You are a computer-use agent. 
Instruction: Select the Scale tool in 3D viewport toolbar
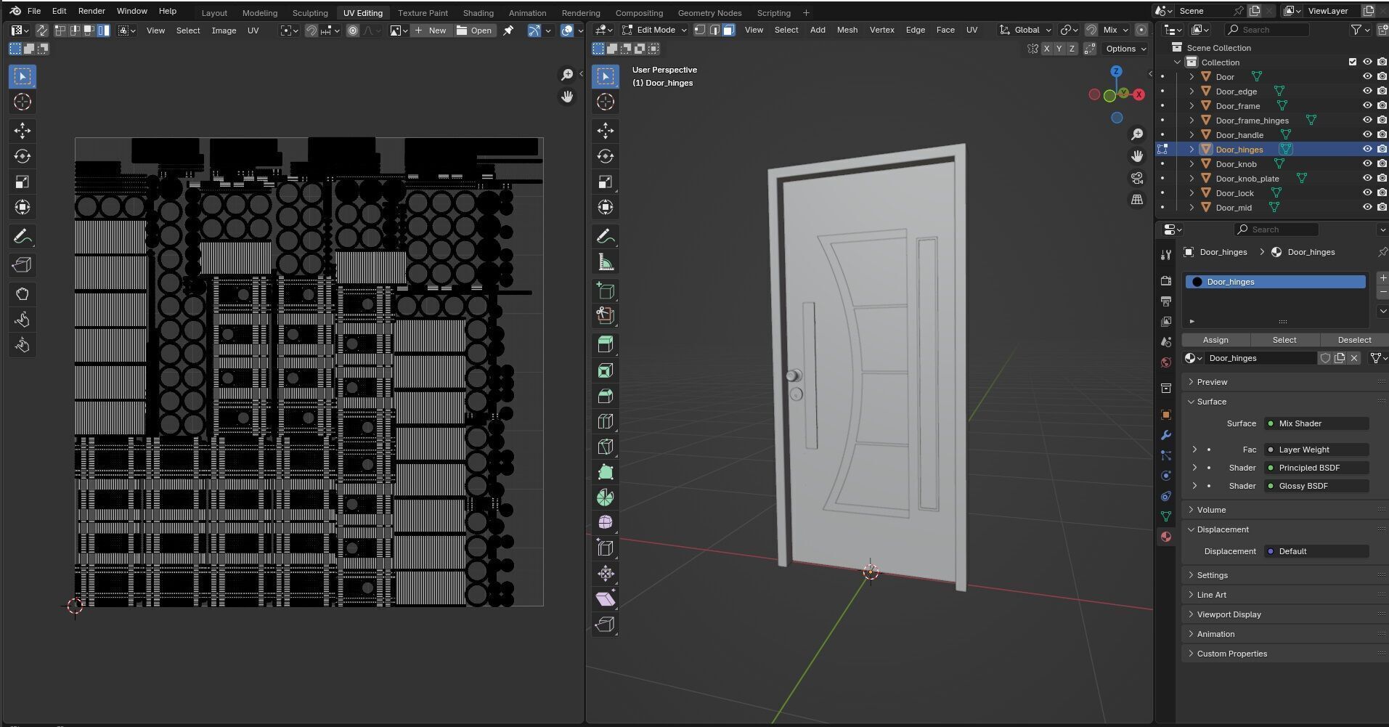point(606,182)
